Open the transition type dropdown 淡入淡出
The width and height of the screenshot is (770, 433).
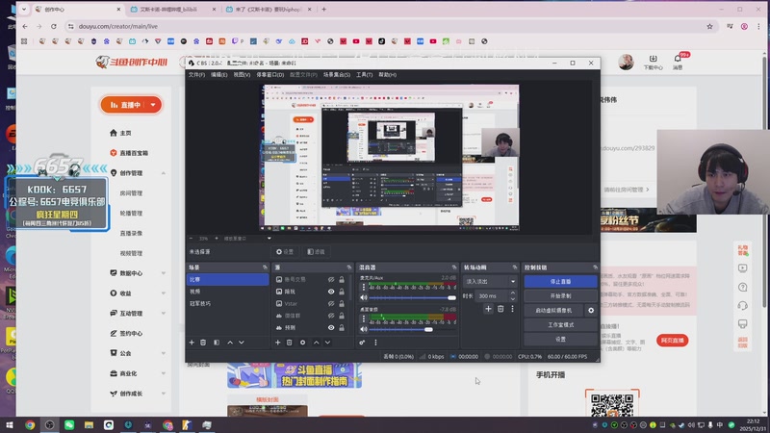490,281
